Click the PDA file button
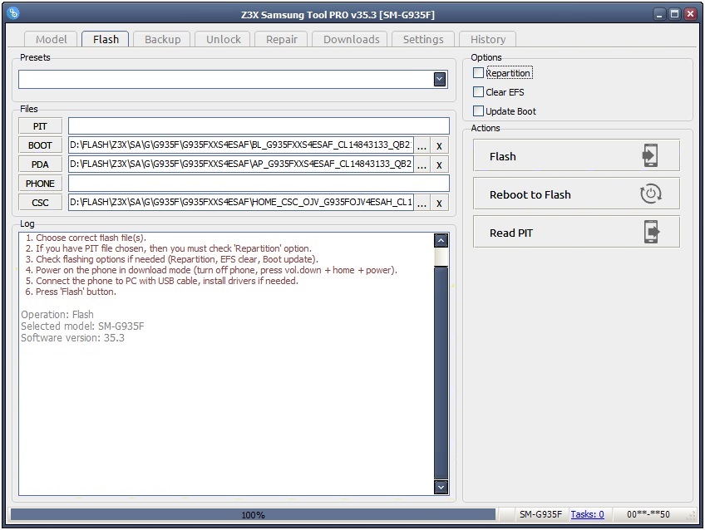Image resolution: width=705 pixels, height=530 pixels. coord(40,164)
